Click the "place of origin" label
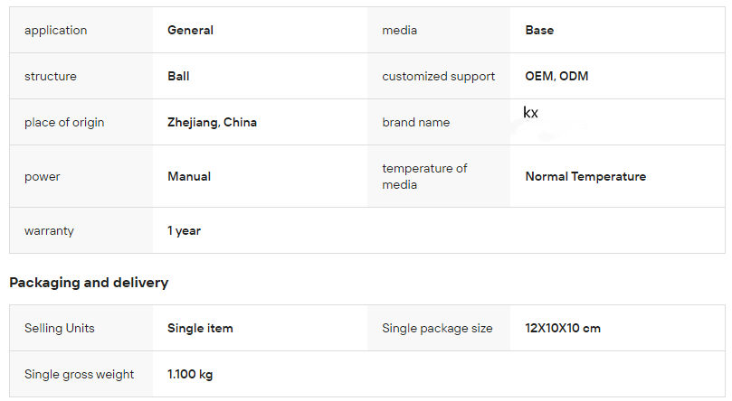Screen dimensions: 732x401 click(x=64, y=123)
